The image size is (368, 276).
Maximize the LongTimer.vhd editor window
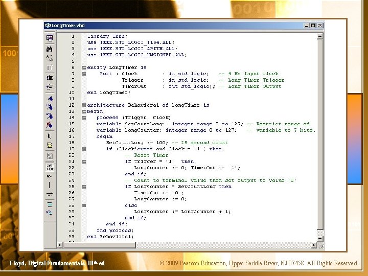[x=313, y=26]
